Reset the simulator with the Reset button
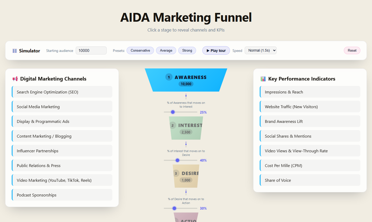 click(x=352, y=51)
